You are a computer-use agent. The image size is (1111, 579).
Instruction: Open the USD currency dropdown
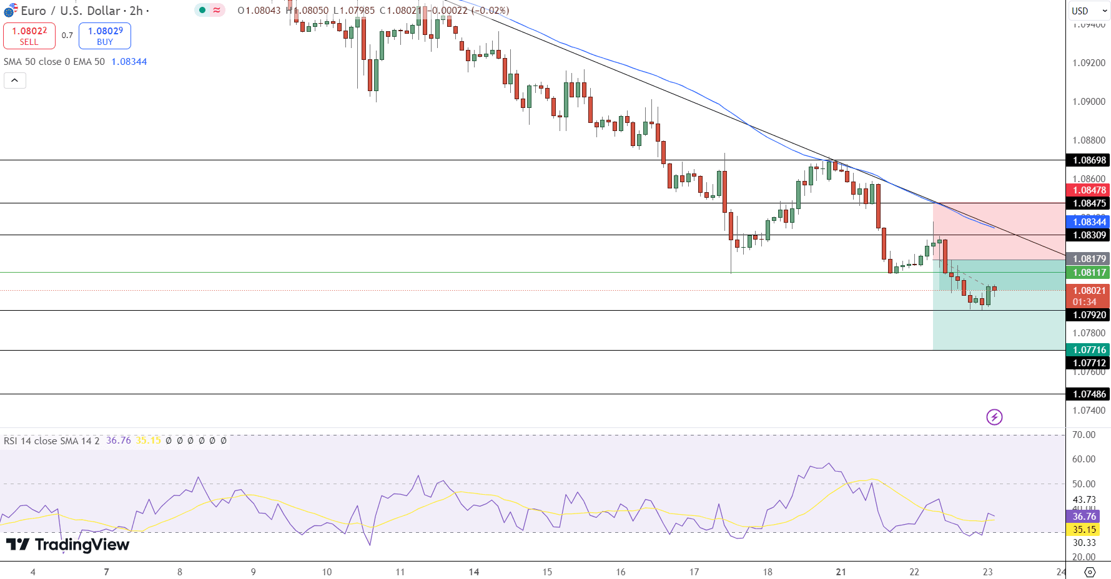(x=1089, y=11)
